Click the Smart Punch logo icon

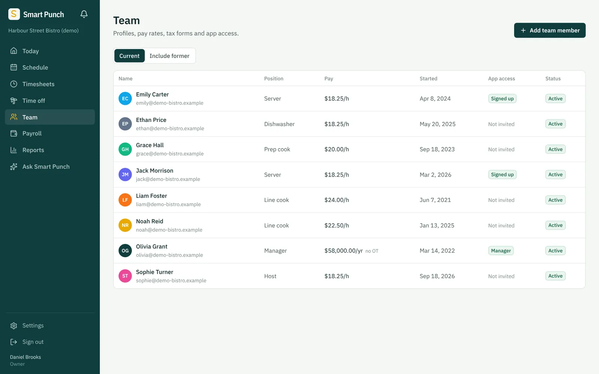click(14, 14)
